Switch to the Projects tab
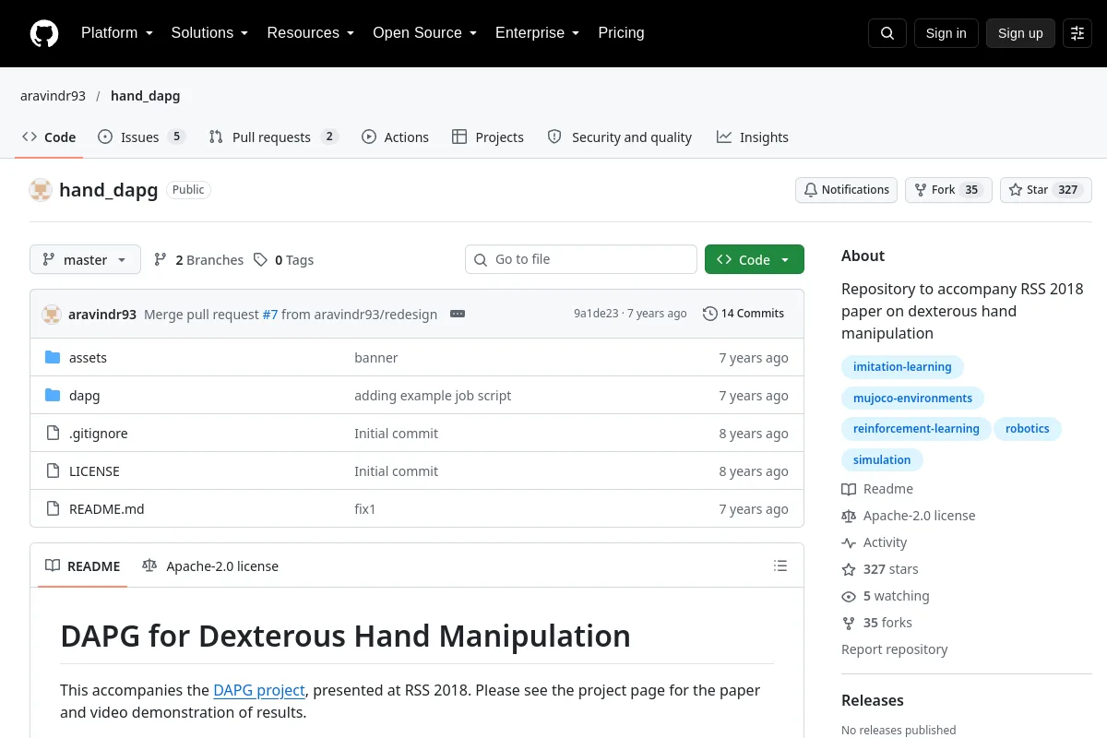This screenshot has width=1107, height=738. [488, 137]
